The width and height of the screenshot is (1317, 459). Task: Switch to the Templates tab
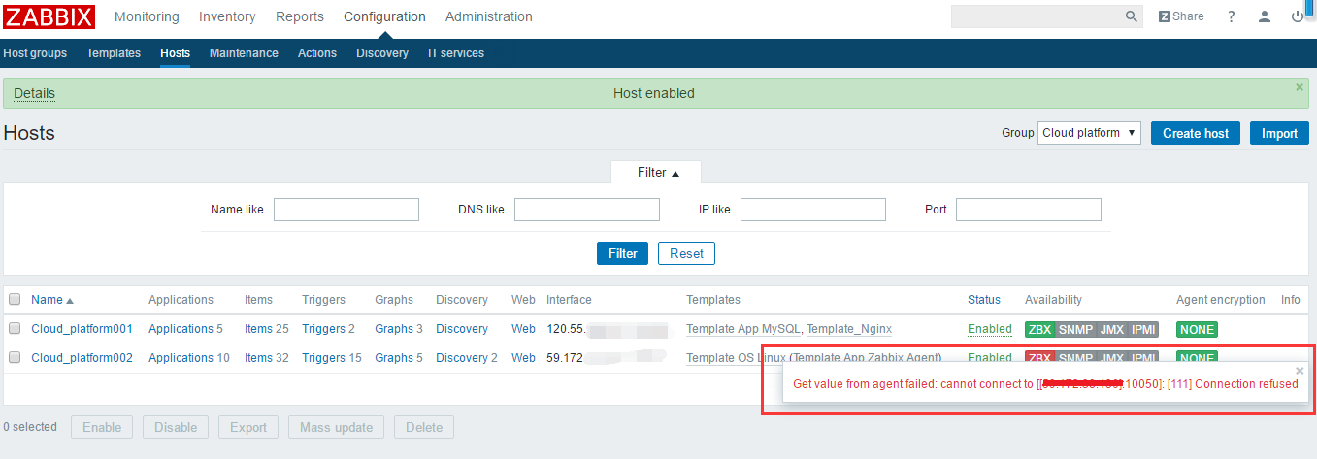coord(114,53)
